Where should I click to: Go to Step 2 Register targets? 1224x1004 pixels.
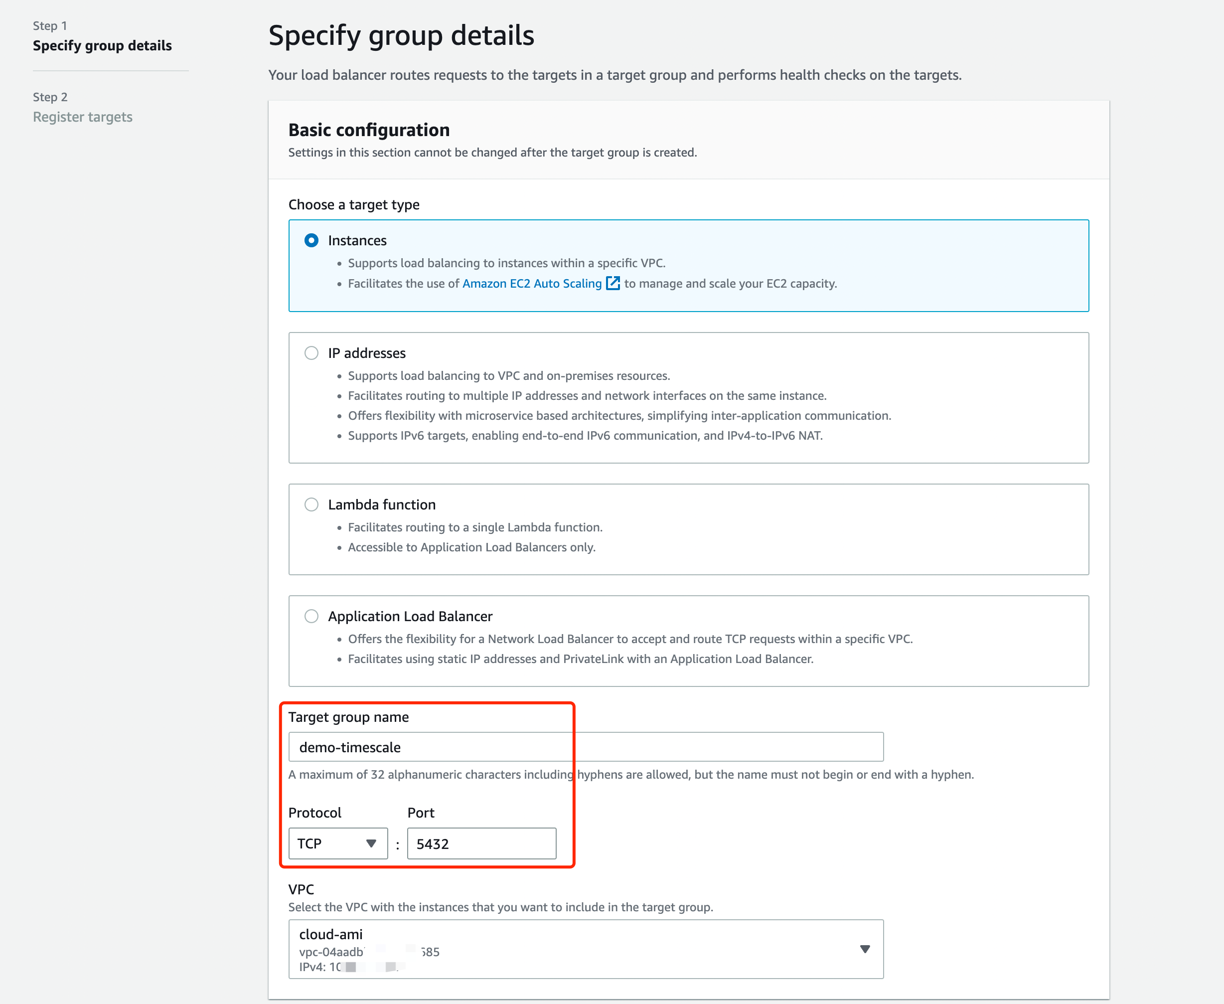coord(83,117)
